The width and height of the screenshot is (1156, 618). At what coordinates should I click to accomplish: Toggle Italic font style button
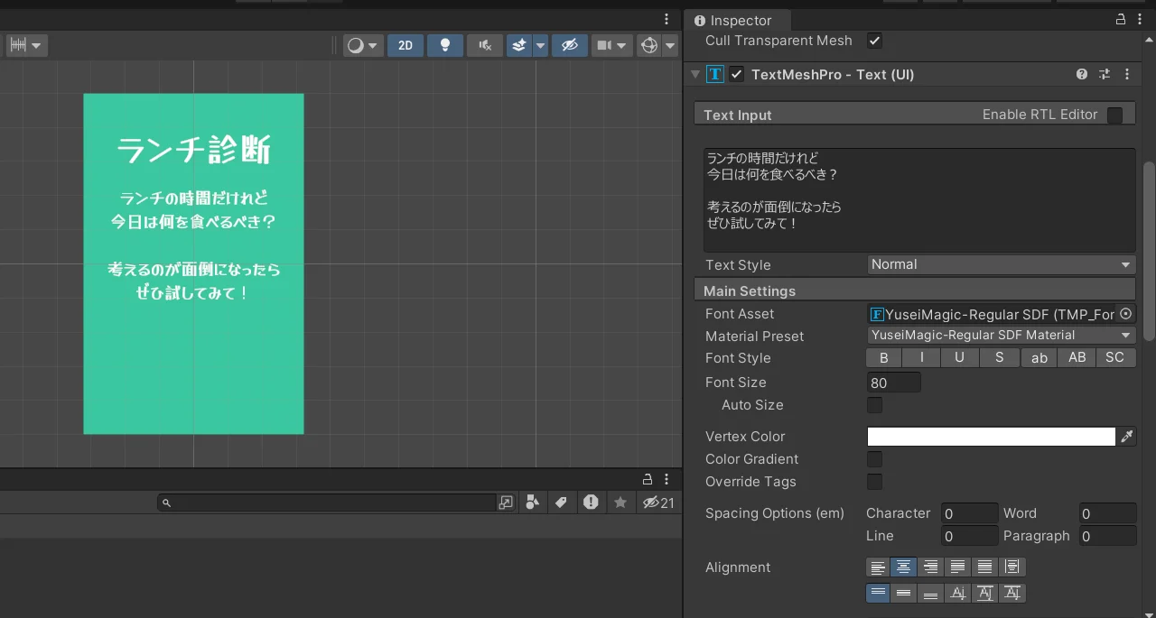(x=922, y=358)
